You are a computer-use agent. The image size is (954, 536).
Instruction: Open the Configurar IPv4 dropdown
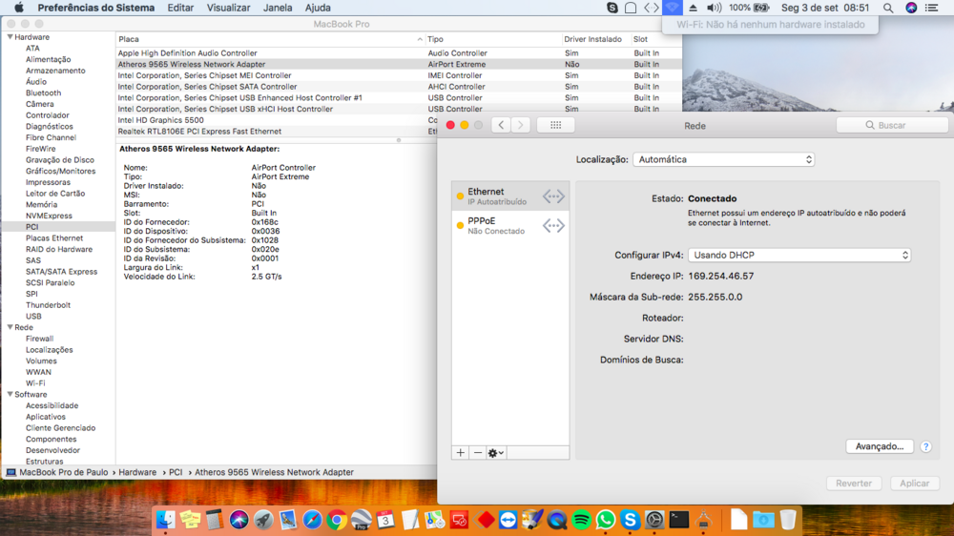(799, 256)
